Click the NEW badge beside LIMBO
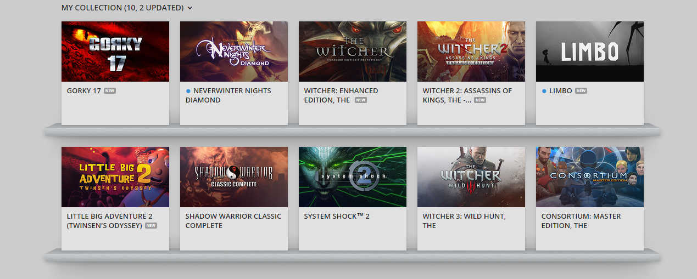Screen dimensions: 697x279 [x=581, y=91]
